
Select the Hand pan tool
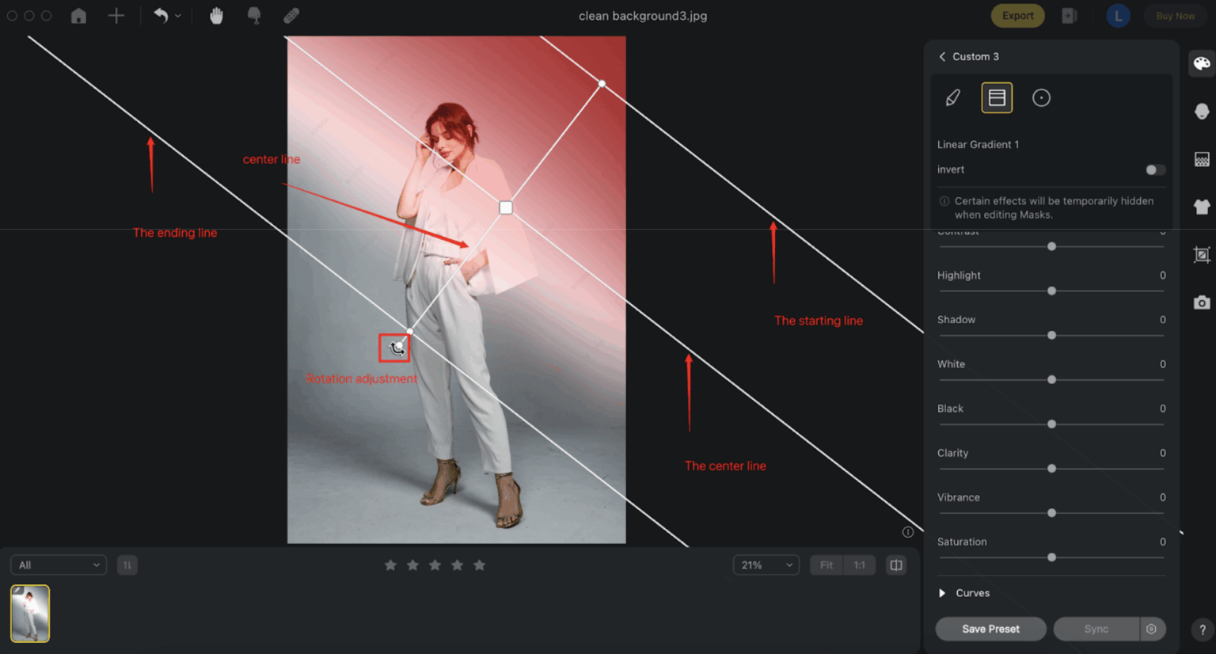[216, 15]
